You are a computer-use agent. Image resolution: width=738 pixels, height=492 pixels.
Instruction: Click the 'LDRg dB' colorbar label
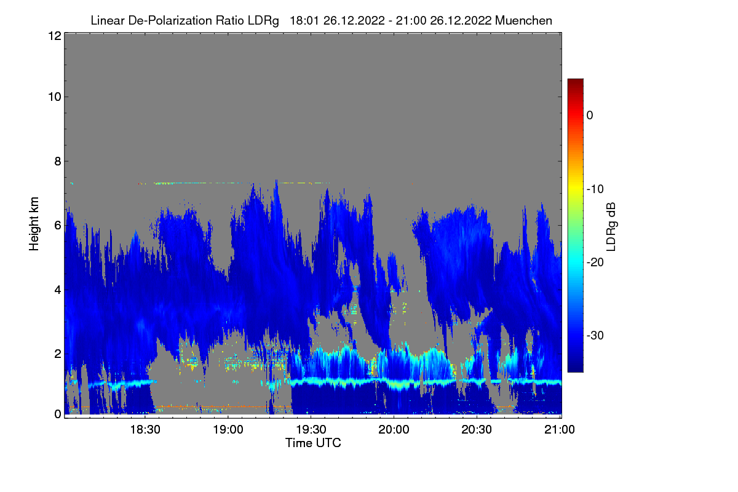pyautogui.click(x=611, y=226)
